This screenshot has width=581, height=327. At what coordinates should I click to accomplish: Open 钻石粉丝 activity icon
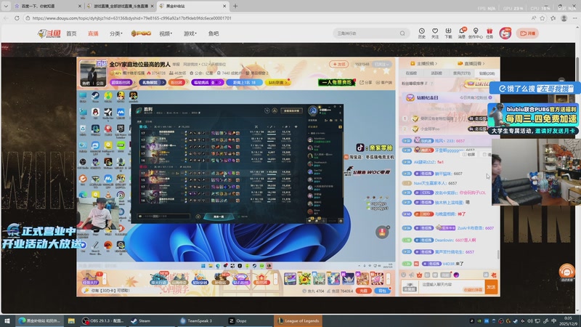click(x=241, y=278)
